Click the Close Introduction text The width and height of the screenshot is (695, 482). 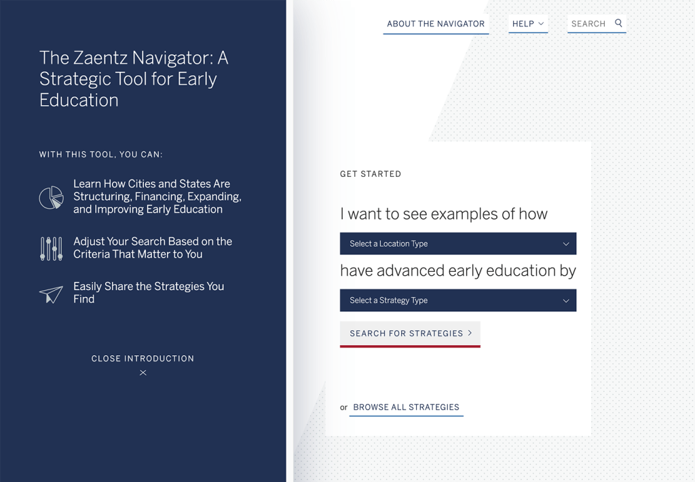(x=143, y=359)
